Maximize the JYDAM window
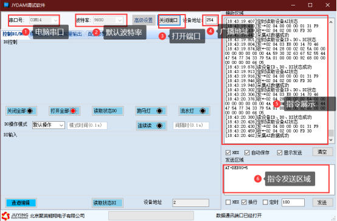This screenshot has width=337, height=221. (x=310, y=5)
